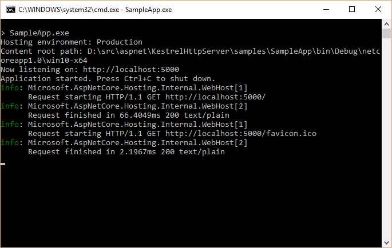Image resolution: width=392 pixels, height=248 pixels.
Task: Click the scroll up arrow
Action: click(x=386, y=23)
